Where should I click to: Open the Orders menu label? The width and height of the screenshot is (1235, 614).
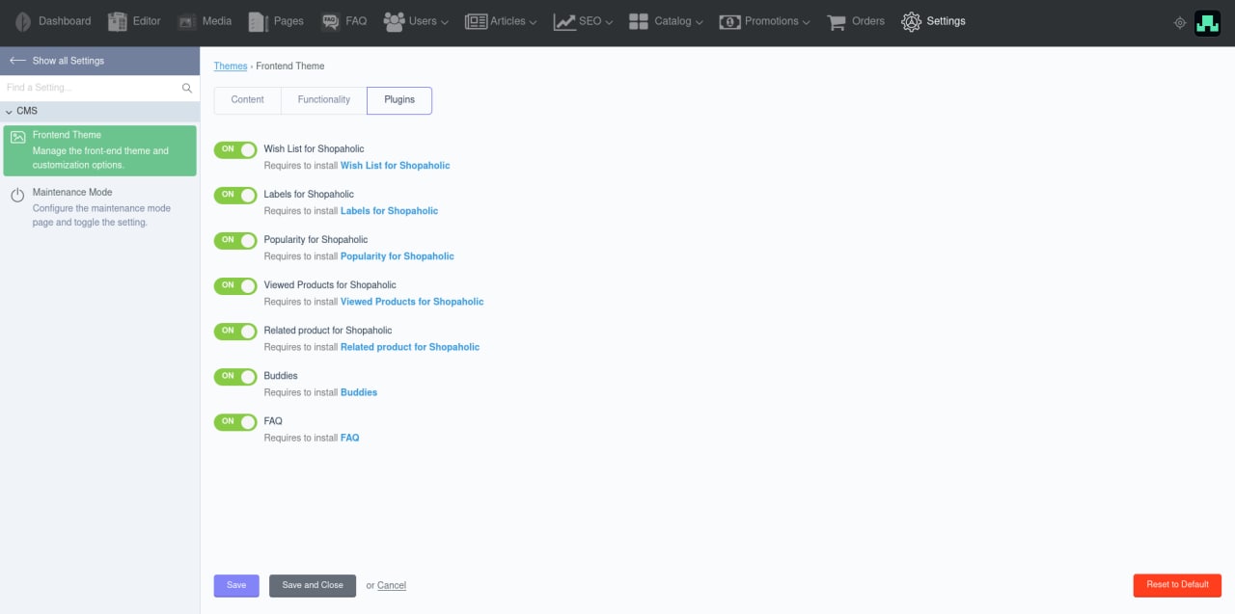(868, 21)
